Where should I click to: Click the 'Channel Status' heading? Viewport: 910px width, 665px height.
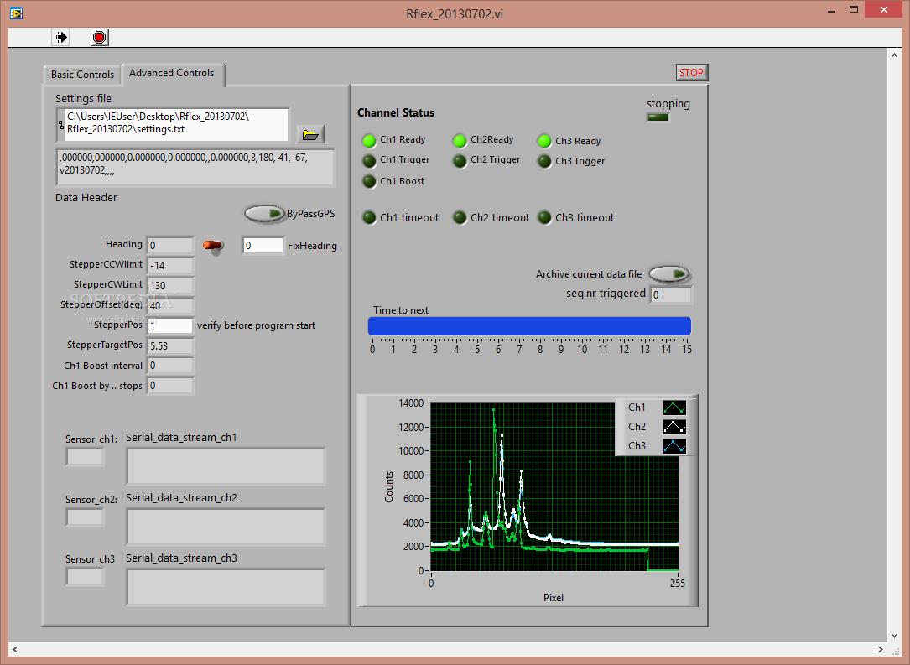[x=396, y=112]
